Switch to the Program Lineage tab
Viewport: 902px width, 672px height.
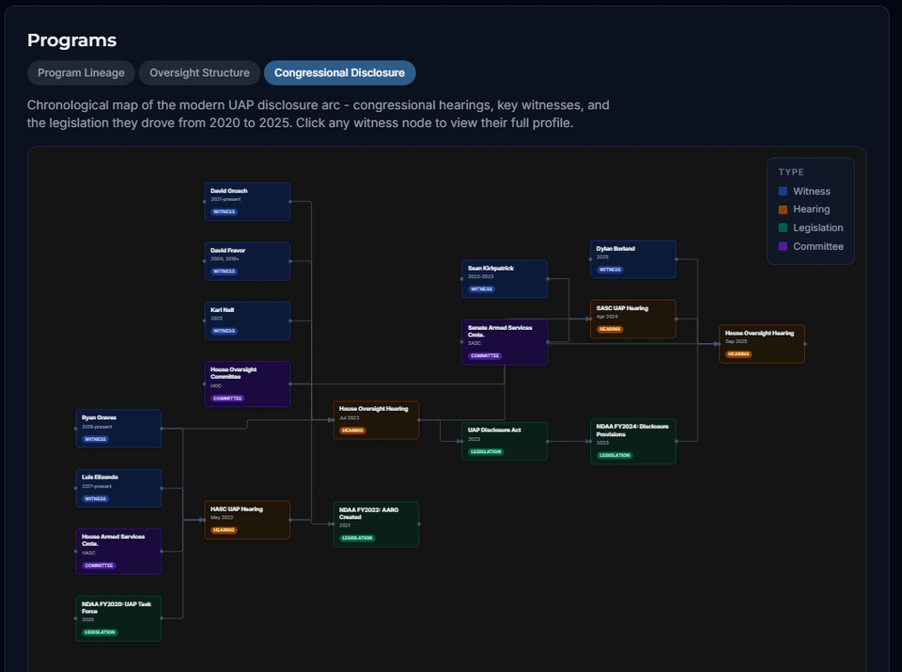tap(81, 73)
